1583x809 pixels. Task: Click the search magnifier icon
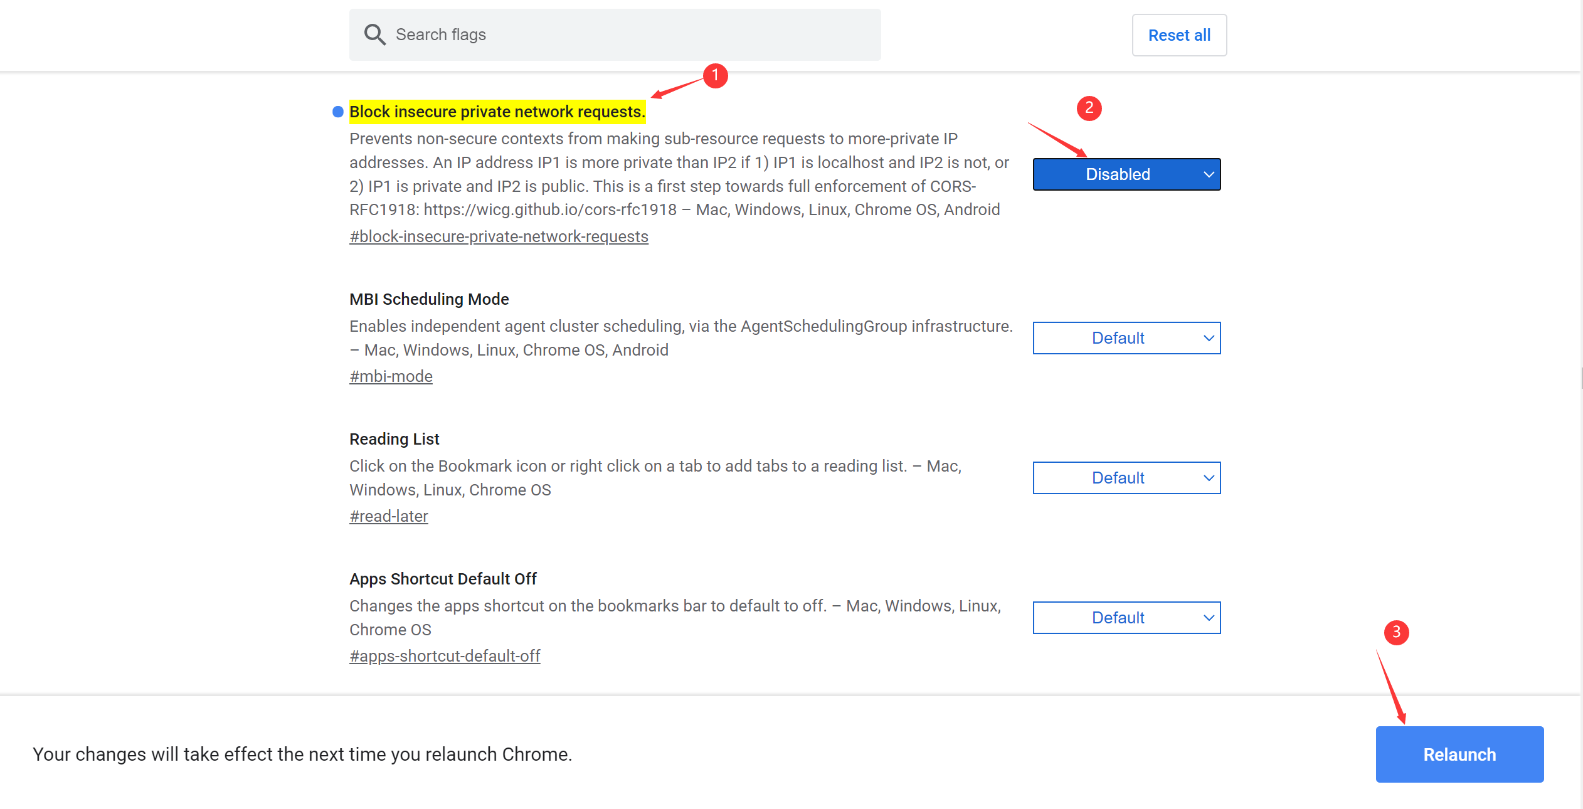(375, 34)
